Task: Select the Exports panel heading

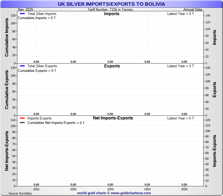Action: (x=112, y=66)
